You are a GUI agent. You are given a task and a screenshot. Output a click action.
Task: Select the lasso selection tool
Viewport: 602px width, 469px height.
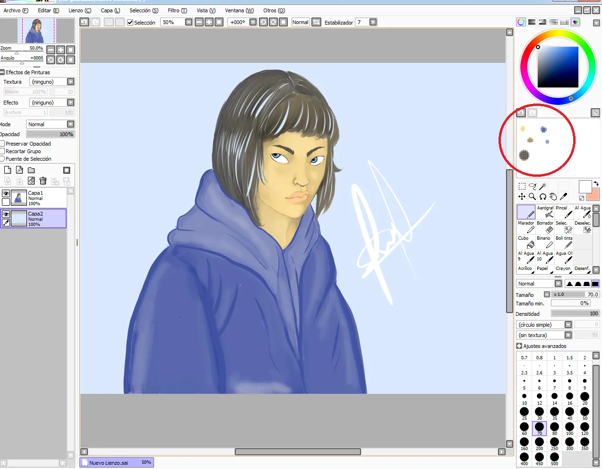532,186
